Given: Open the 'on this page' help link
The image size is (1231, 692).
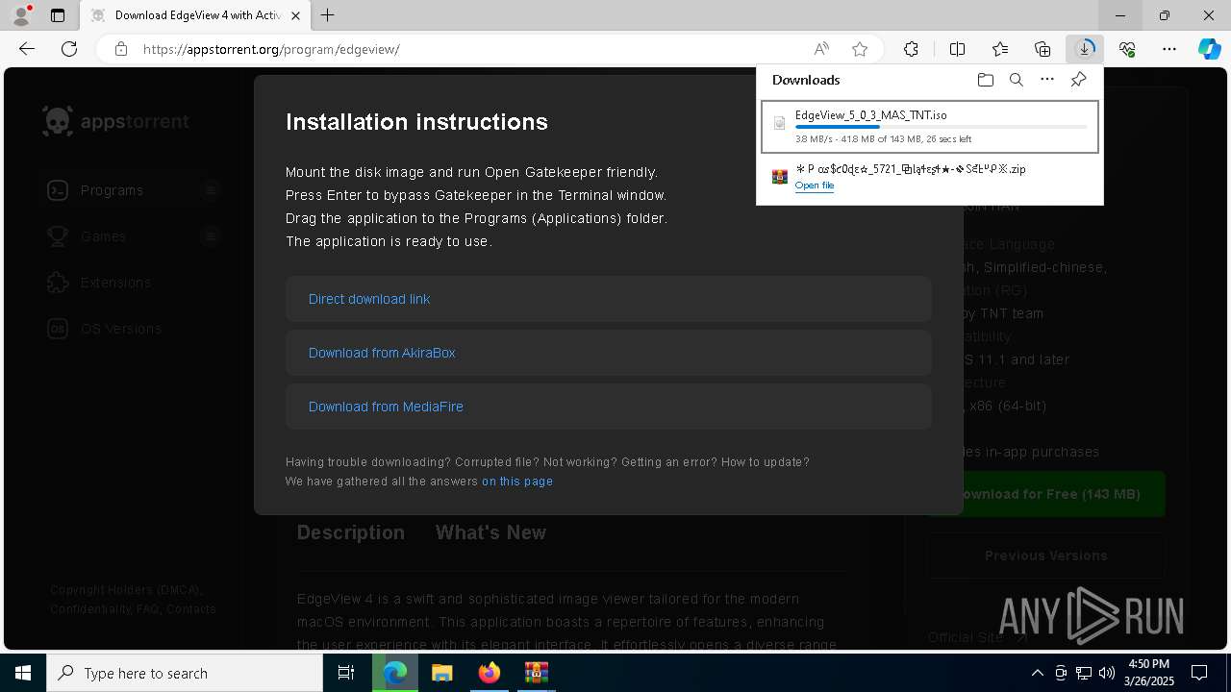Looking at the screenshot, I should pyautogui.click(x=517, y=482).
